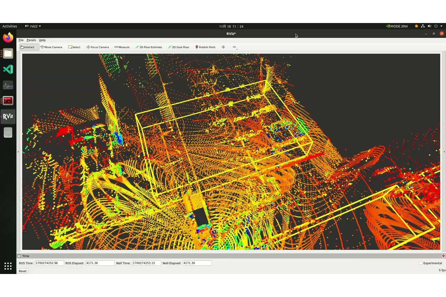Click the Activities button
Screen dimensions: 446x297
pyautogui.click(x=10, y=26)
